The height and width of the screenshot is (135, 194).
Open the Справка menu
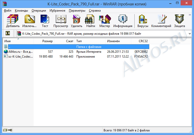(x=95, y=11)
